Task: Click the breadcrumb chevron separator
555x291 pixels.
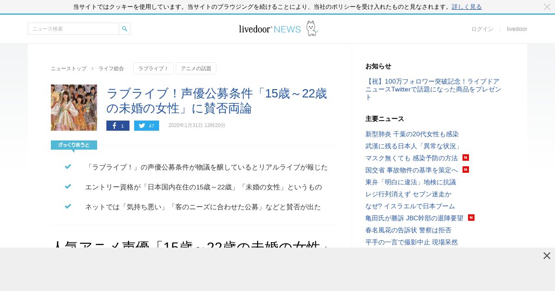Action: pos(92,68)
